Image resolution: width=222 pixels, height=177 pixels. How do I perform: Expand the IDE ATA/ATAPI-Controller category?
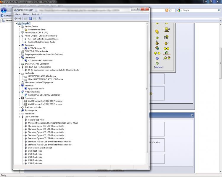click(20, 64)
